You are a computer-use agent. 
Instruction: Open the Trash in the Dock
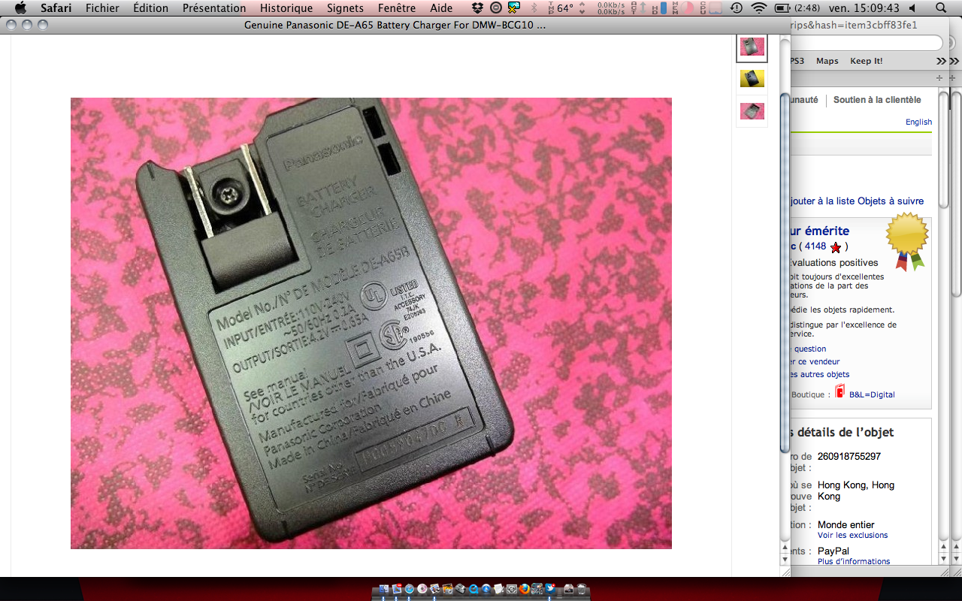coord(582,589)
